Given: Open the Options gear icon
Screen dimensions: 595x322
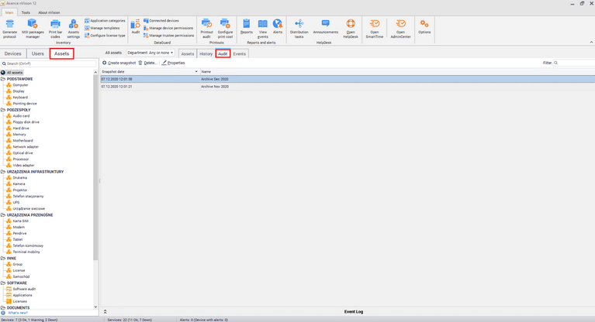Looking at the screenshot, I should coord(424,27).
